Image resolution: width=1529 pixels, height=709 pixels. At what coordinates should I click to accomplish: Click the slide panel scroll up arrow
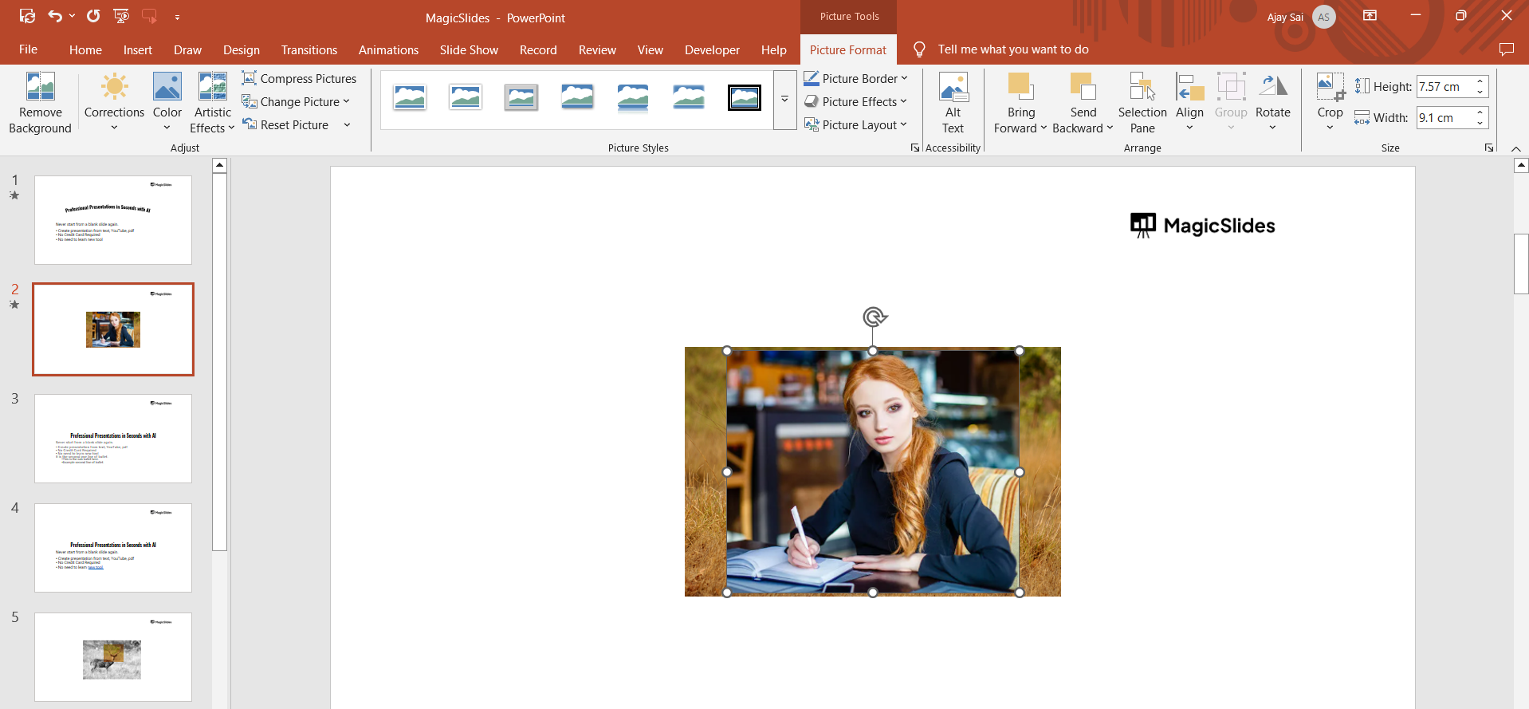[x=220, y=165]
